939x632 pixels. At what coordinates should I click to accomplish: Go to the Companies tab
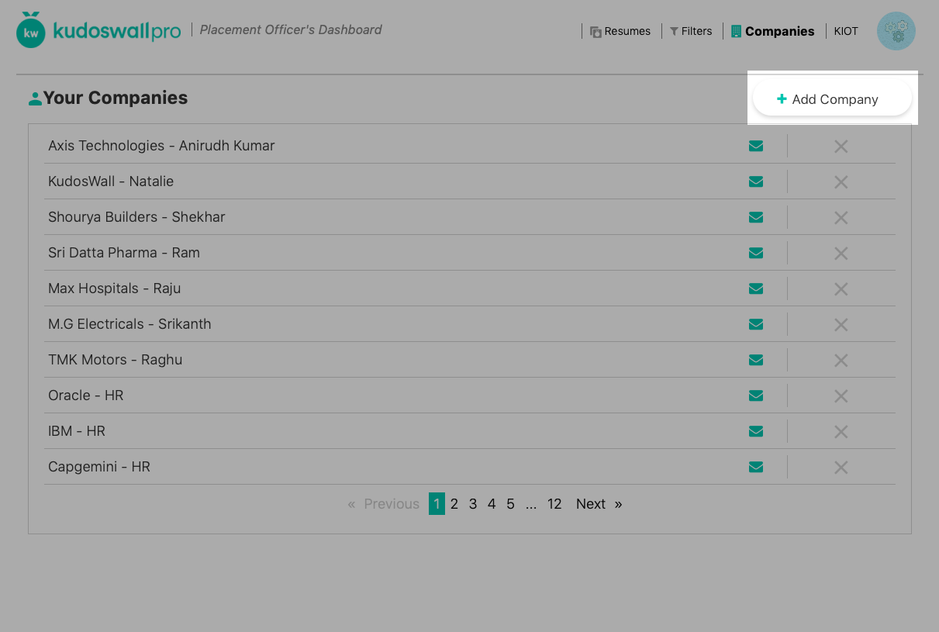[772, 31]
